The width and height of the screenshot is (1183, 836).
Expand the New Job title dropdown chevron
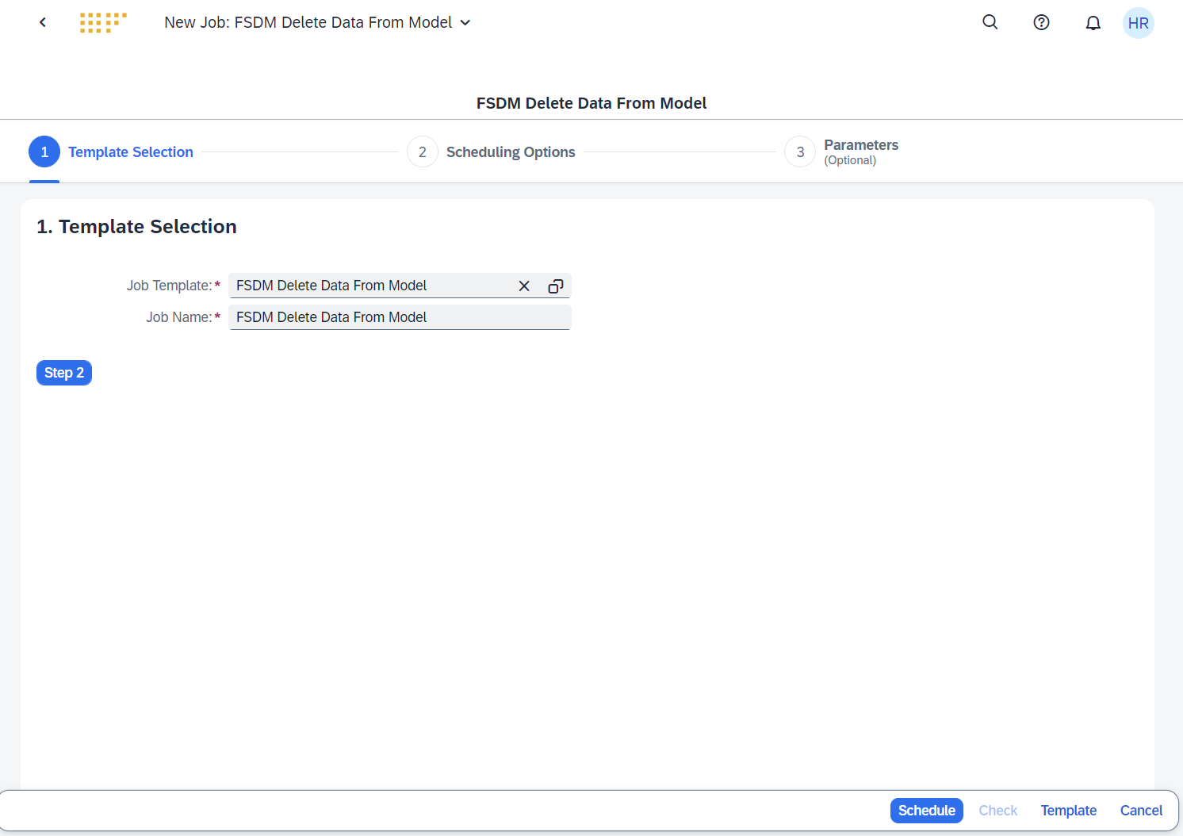pos(465,22)
